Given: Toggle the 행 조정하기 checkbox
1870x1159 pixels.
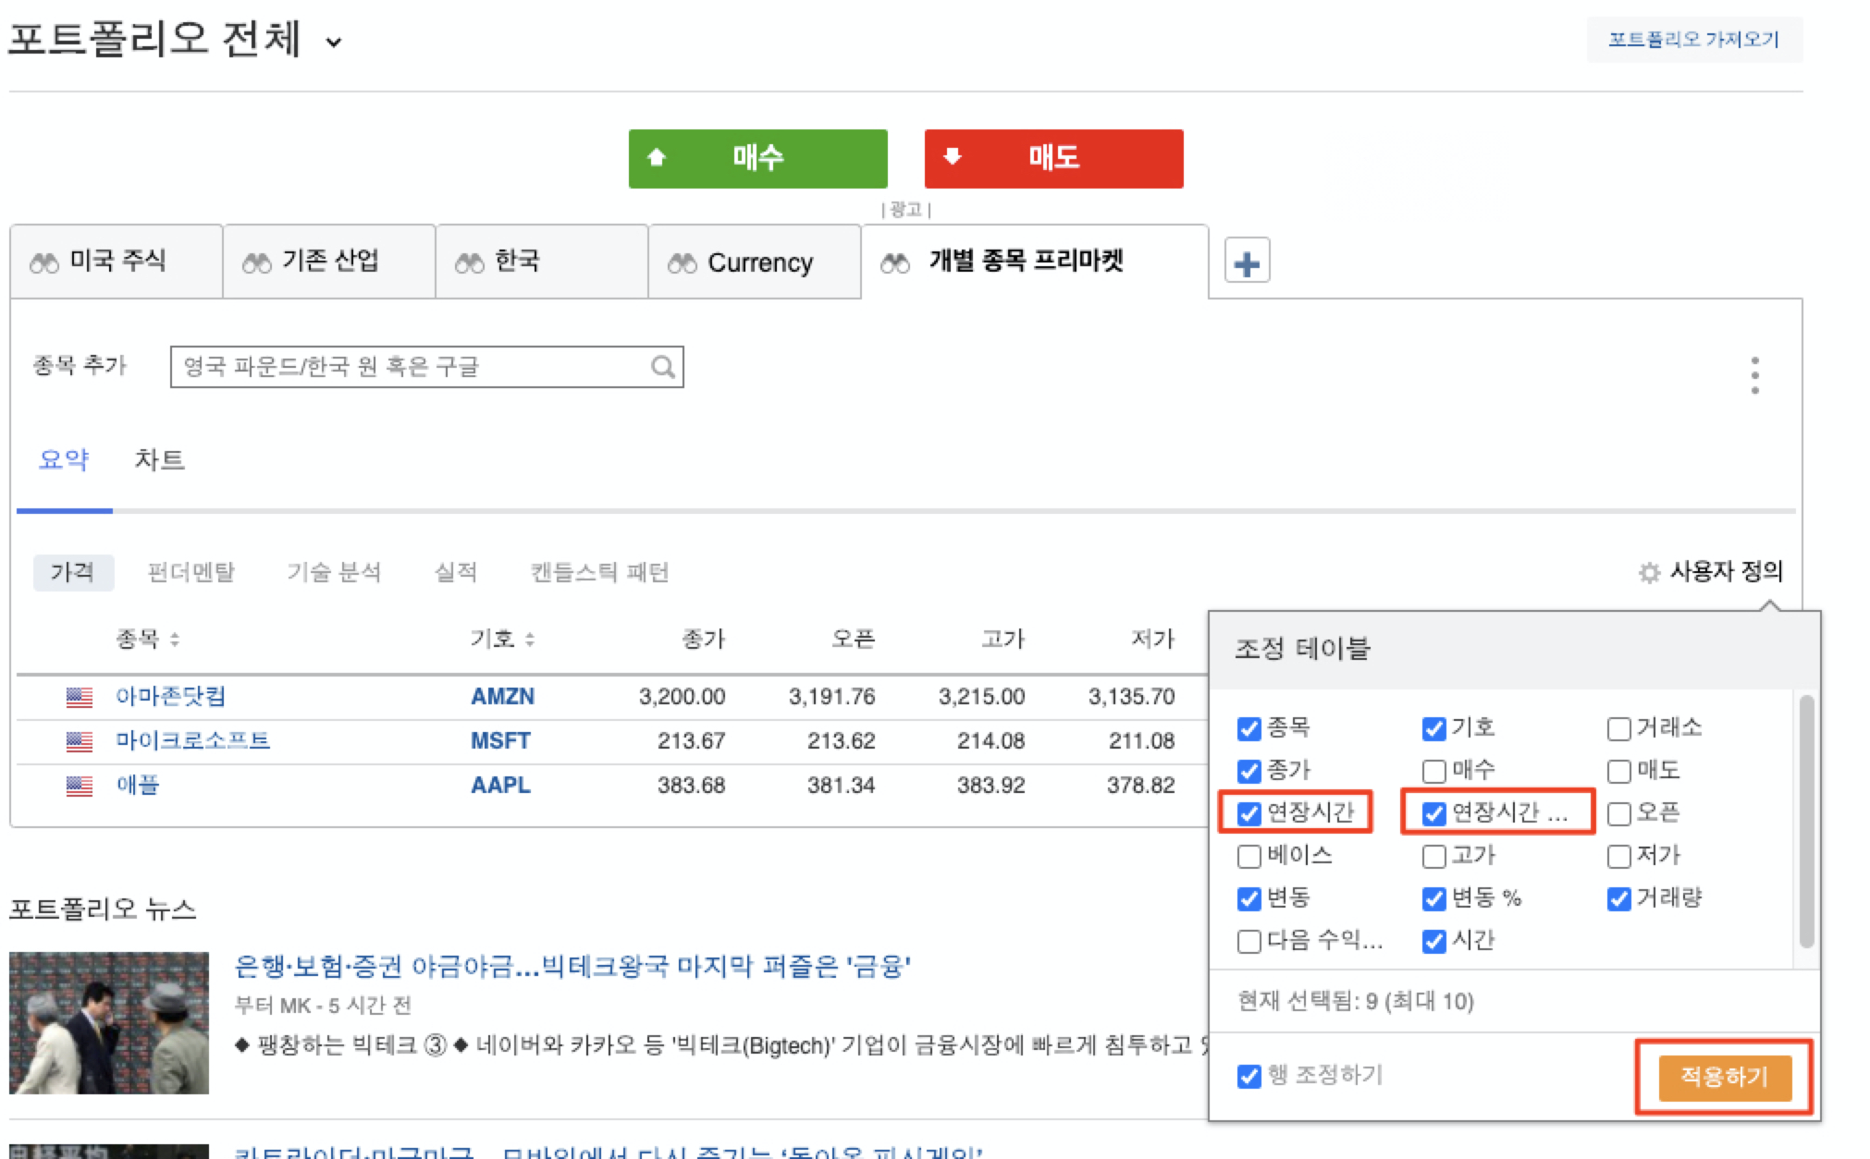Looking at the screenshot, I should (1249, 1077).
